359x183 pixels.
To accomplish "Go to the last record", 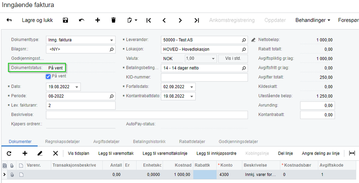I will click(197, 20).
